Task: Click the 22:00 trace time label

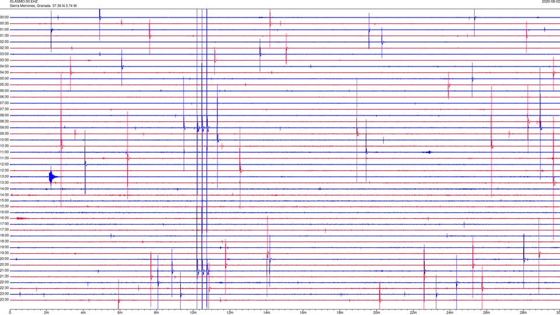Action: click(5, 282)
